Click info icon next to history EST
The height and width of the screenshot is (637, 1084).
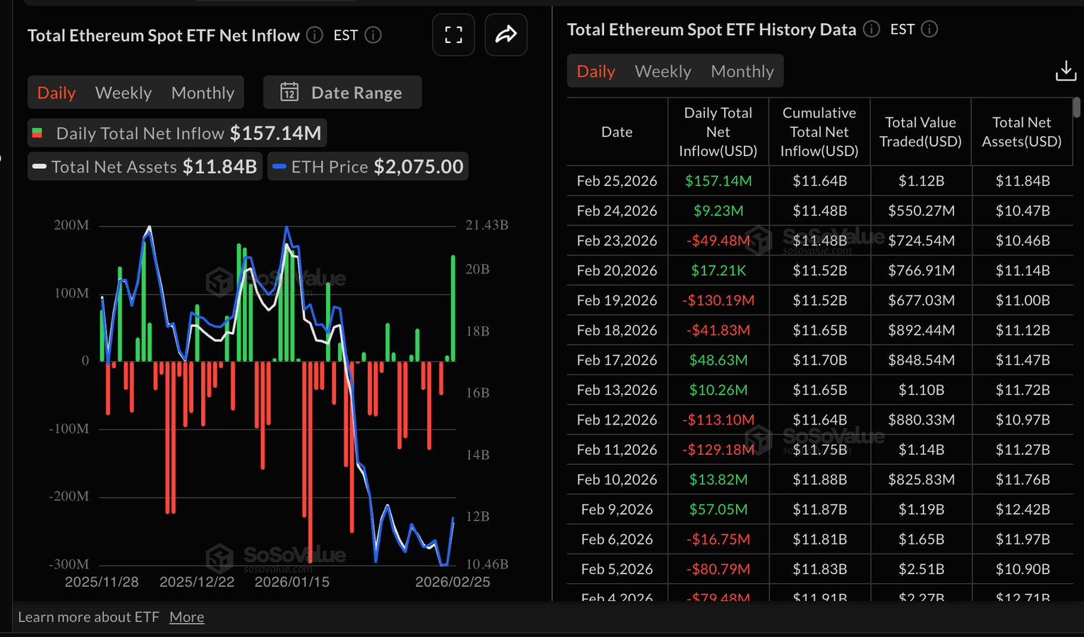(929, 29)
